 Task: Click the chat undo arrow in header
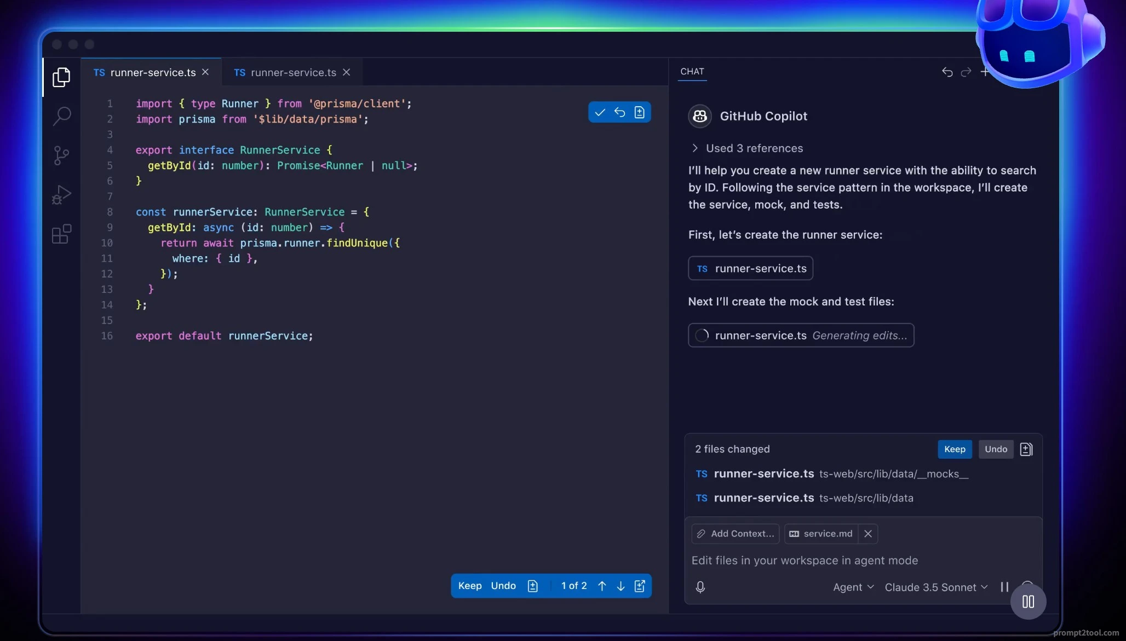point(947,72)
